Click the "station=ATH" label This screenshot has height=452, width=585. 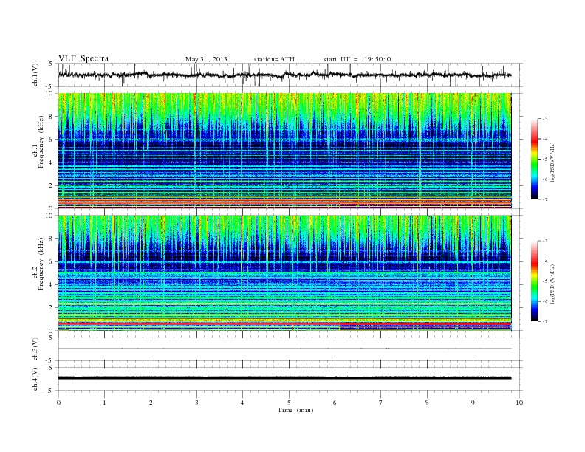(x=274, y=59)
